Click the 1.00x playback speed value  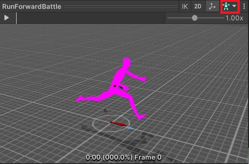[234, 18]
